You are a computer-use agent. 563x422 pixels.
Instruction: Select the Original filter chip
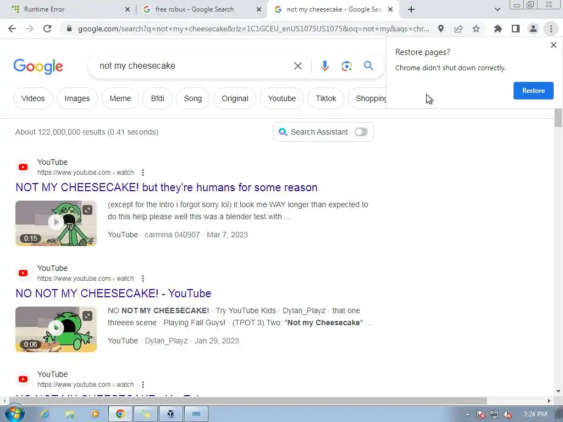coord(235,98)
